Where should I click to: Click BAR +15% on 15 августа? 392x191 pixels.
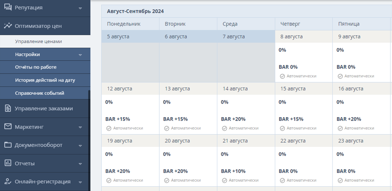pos(291,119)
